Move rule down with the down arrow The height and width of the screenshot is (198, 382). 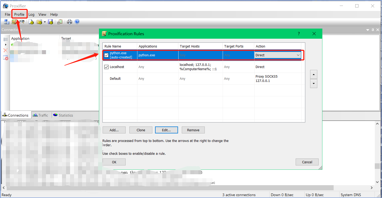(x=314, y=84)
